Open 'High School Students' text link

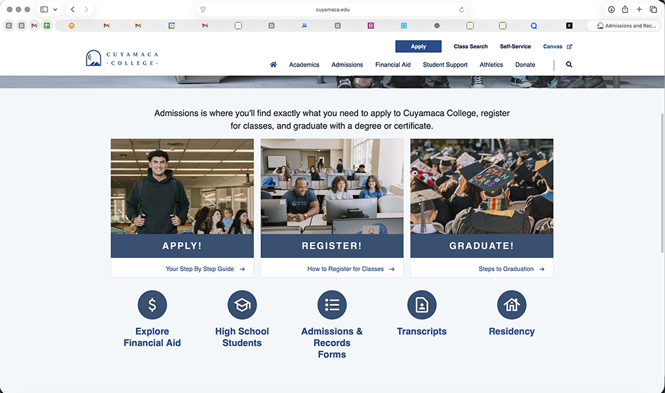[242, 337]
